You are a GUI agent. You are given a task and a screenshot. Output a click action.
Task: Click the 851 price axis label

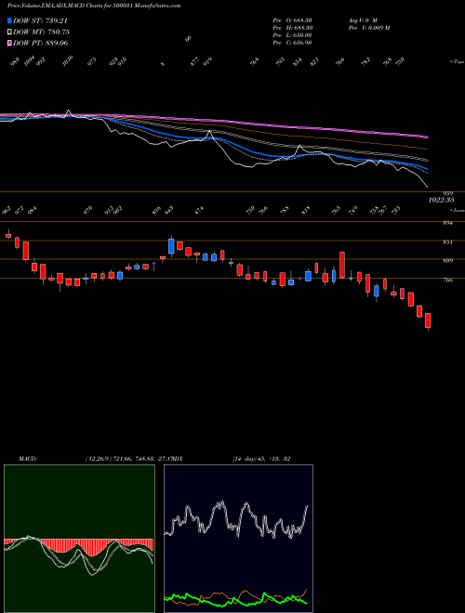447,242
